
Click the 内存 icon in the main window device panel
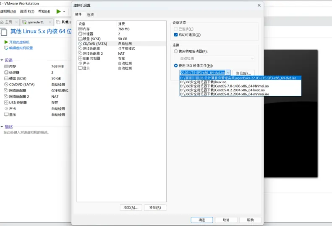[6, 66]
